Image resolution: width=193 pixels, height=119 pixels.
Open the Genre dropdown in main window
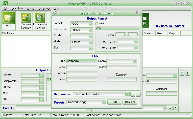click(x=175, y=75)
